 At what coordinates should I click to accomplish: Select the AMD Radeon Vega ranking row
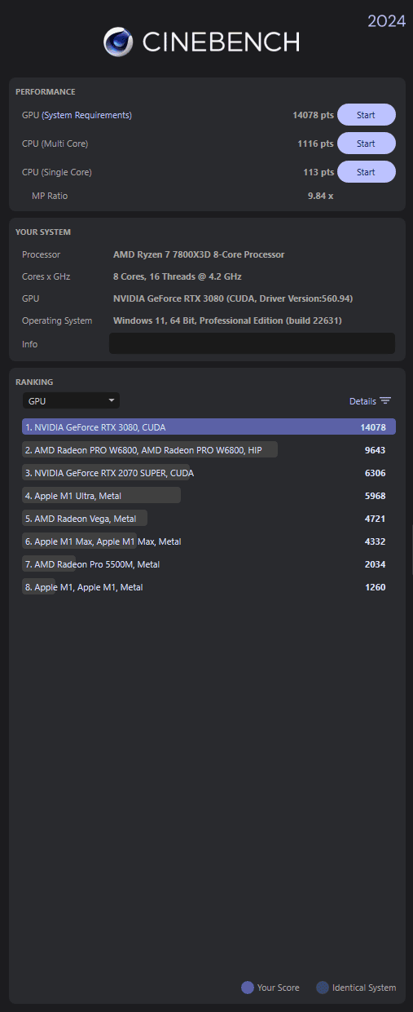209,518
